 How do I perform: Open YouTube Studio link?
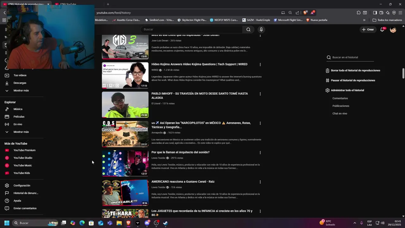coord(22,158)
